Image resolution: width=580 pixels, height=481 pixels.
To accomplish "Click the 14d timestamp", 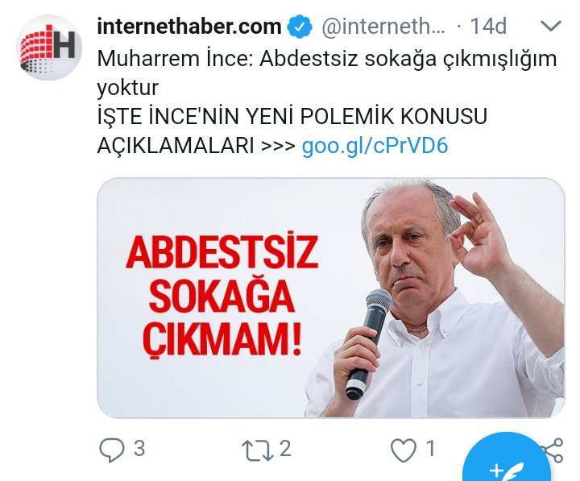I will pos(488,27).
